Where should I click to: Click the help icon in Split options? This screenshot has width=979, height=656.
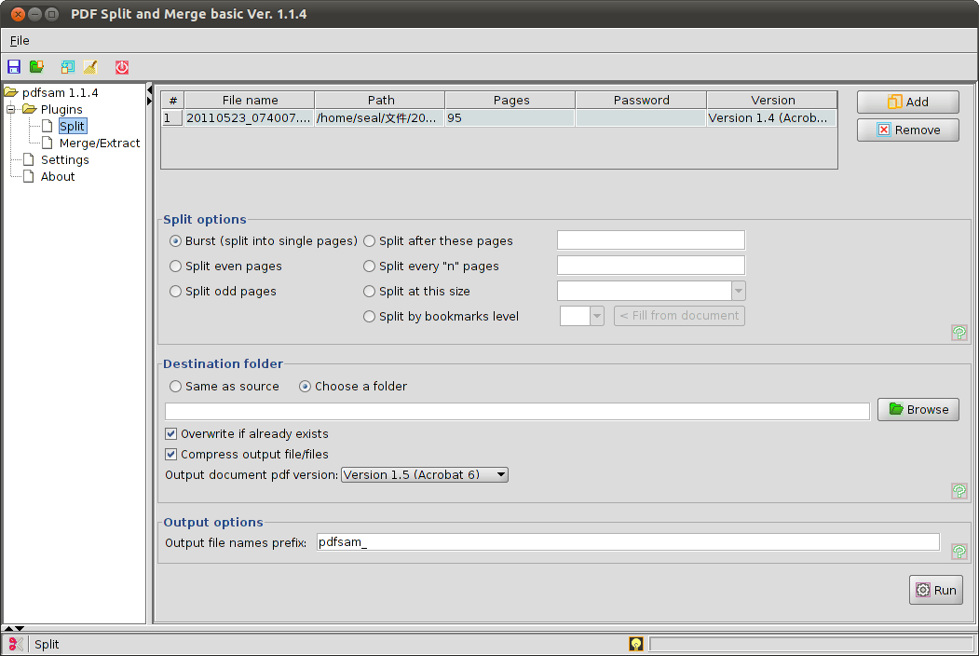(959, 333)
